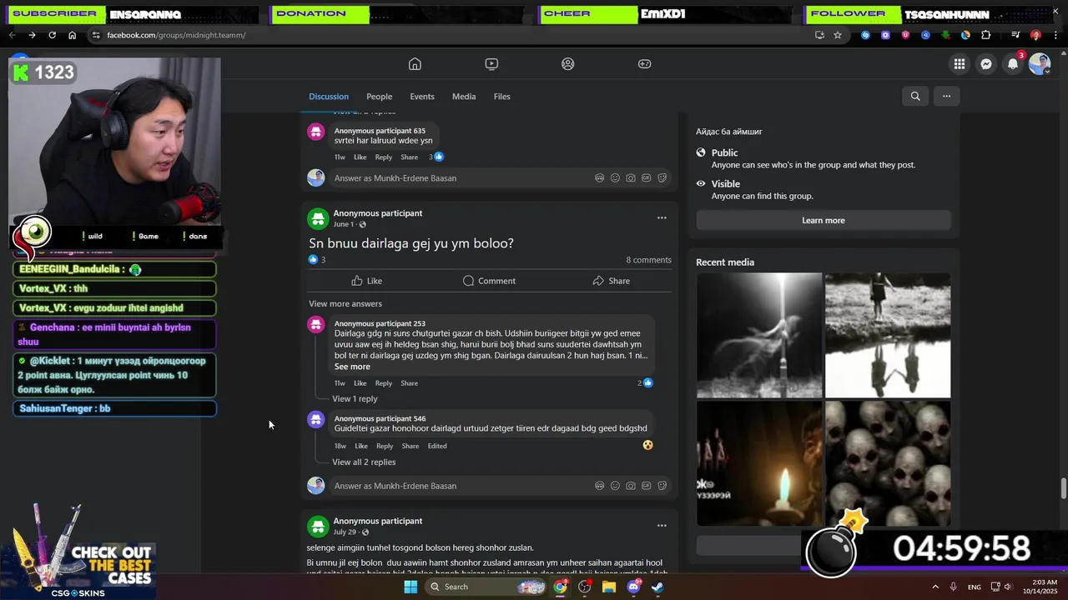
Task: Add GIF in answer box under participant 546
Action: click(646, 486)
